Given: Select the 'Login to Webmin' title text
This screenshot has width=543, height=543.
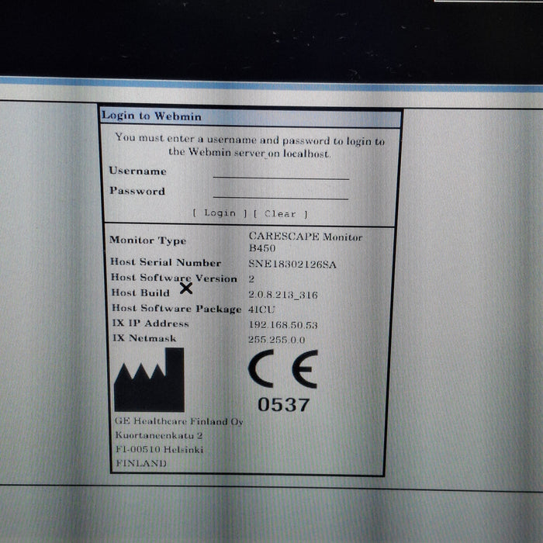Looking at the screenshot, I should coord(152,116).
